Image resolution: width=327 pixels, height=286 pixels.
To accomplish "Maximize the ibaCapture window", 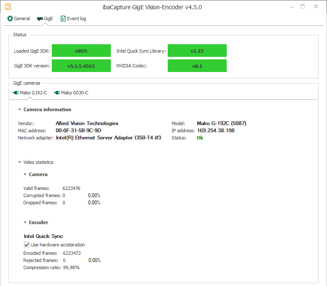I will (x=303, y=7).
